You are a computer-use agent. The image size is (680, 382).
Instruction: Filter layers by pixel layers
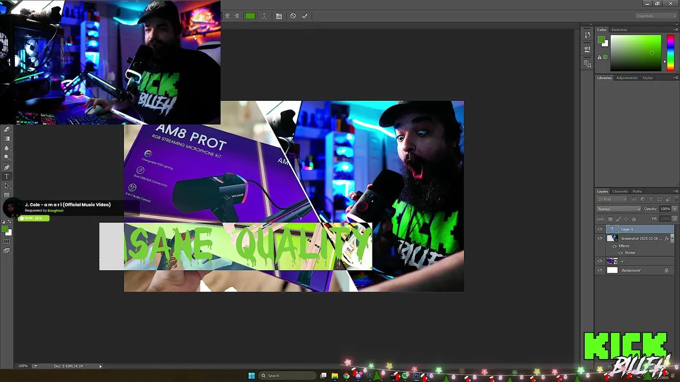pos(634,199)
